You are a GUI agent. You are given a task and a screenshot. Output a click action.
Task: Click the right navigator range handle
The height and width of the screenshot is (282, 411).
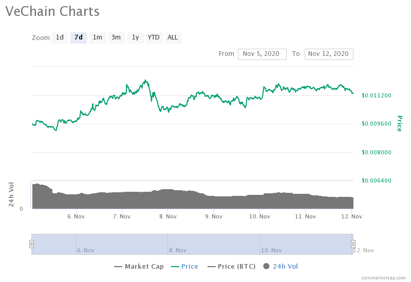coord(353,244)
